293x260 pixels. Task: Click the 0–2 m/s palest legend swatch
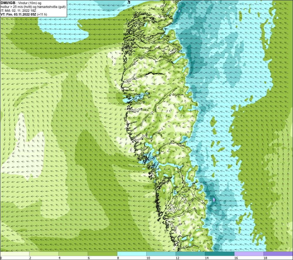[x=15, y=254]
